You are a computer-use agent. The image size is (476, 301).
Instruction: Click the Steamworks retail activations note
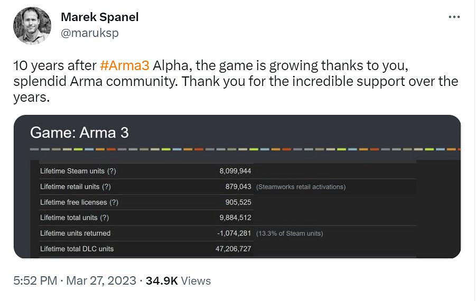[x=301, y=187]
